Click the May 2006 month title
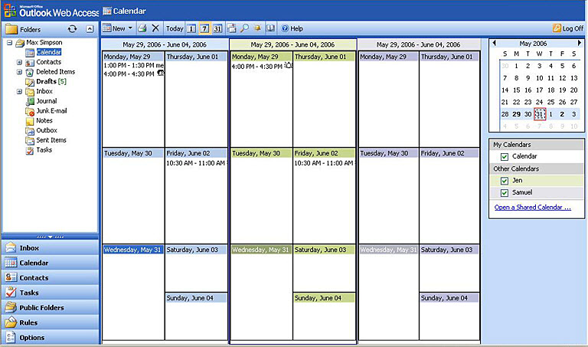Image resolution: width=588 pixels, height=347 pixels. coord(533,44)
